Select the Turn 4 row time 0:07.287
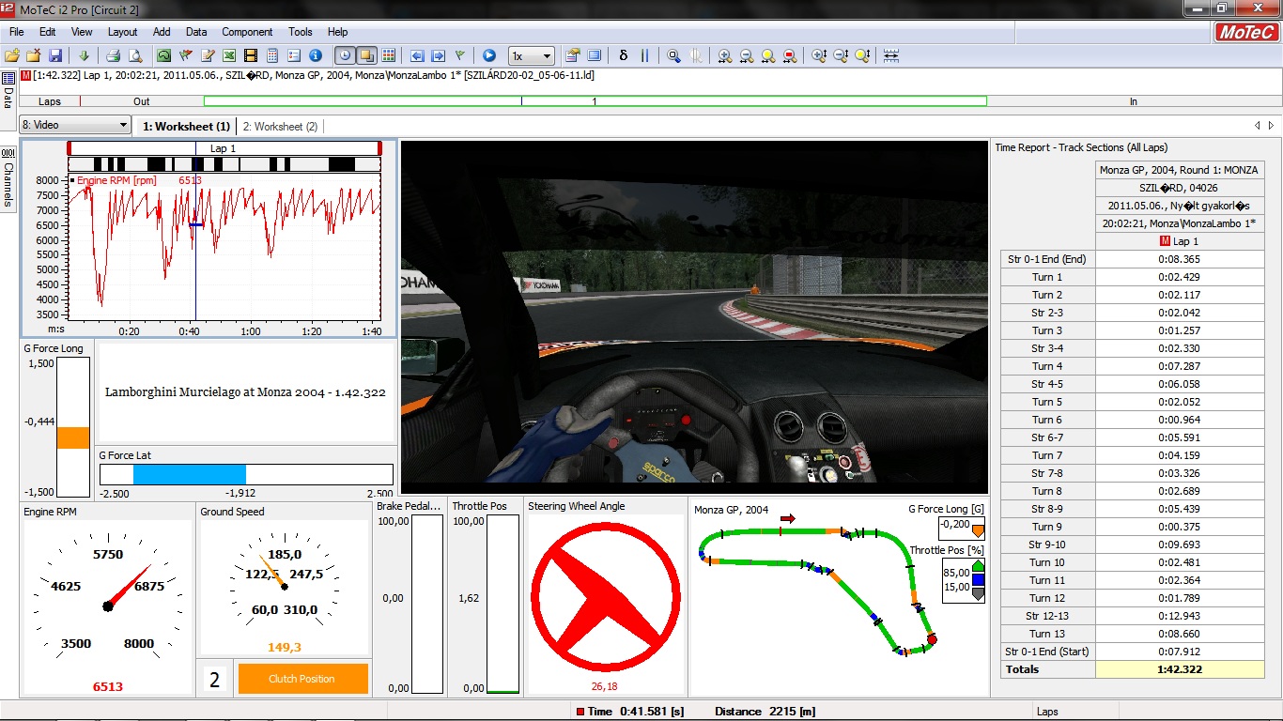 1180,366
